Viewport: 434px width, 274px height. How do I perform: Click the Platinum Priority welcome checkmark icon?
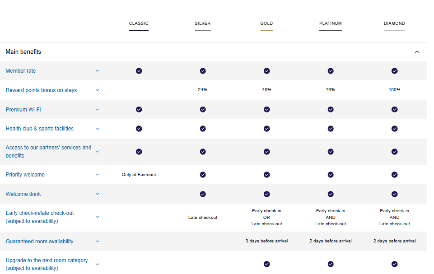(331, 175)
